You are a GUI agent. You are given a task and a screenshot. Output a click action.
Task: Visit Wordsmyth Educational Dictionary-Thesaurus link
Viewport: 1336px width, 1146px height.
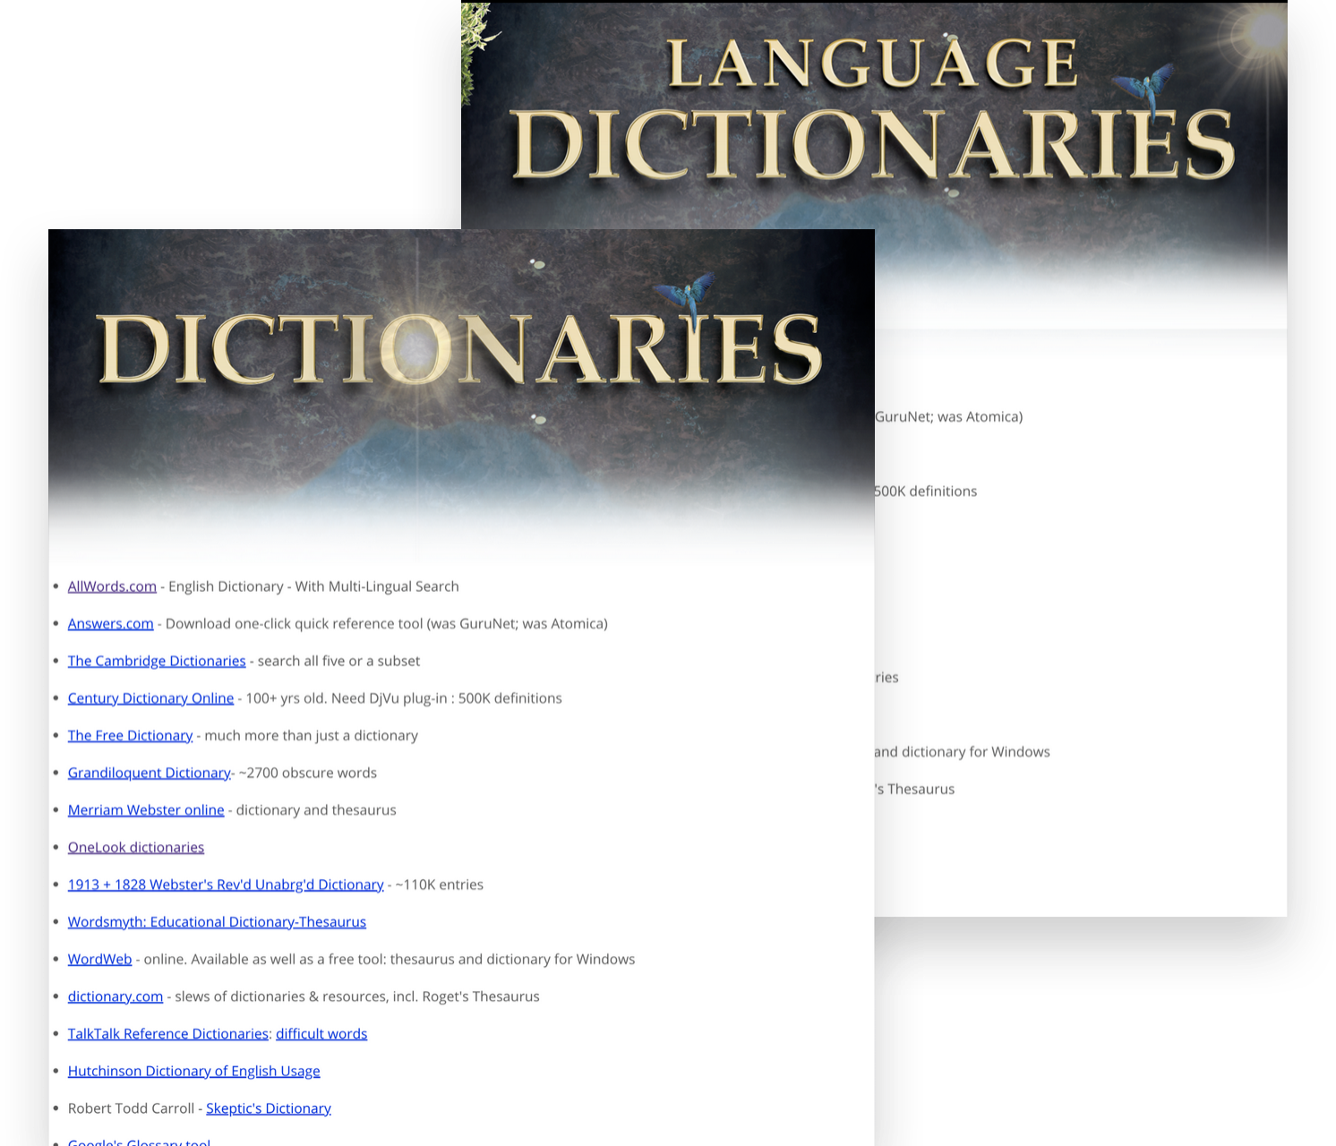coord(217,922)
